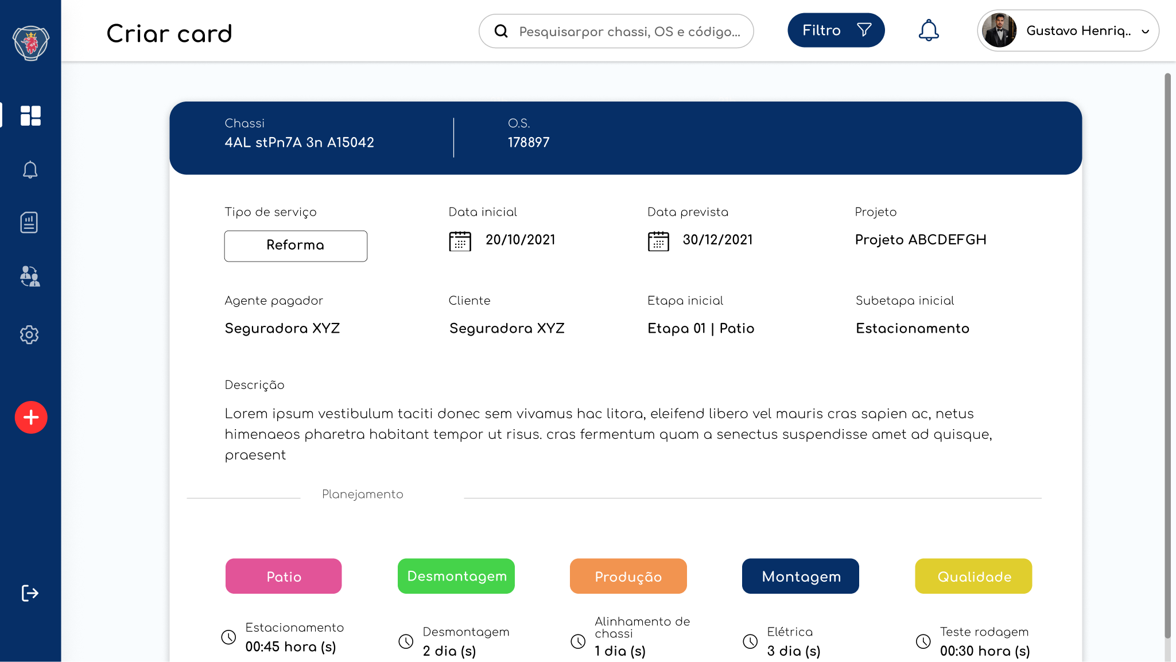Click the Scania logo at top left
Viewport: 1176px width, 662px height.
[31, 42]
